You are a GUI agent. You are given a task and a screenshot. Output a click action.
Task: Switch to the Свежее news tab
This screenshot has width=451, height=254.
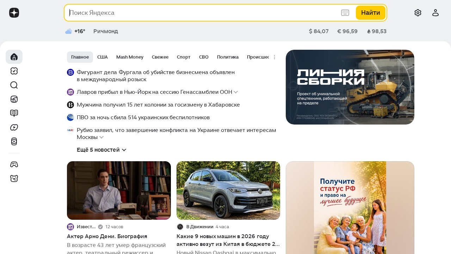tap(160, 57)
